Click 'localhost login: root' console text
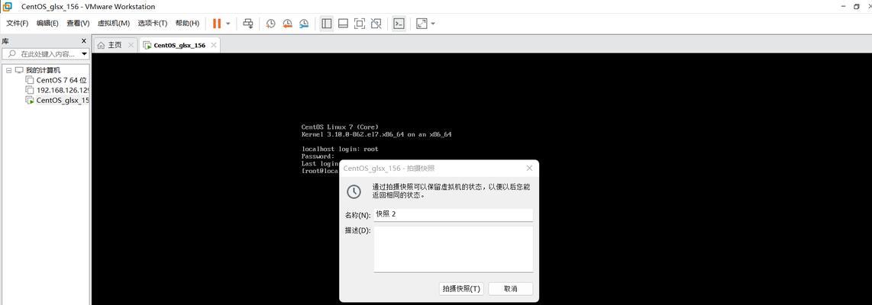This screenshot has height=305, width=872. 340,149
